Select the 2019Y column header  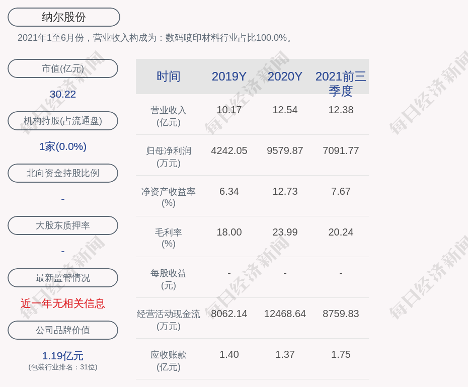pyautogui.click(x=229, y=76)
